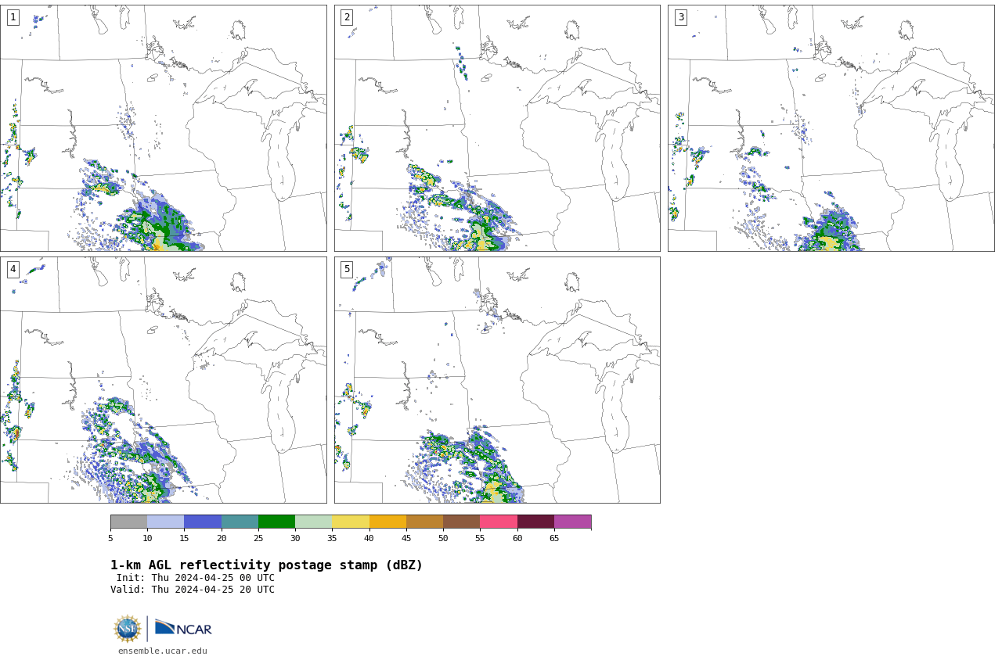Click the 'Valid: Thu 2024-04-25 20 UTC' line
Screen dimensions: 1002x660
[x=193, y=590]
